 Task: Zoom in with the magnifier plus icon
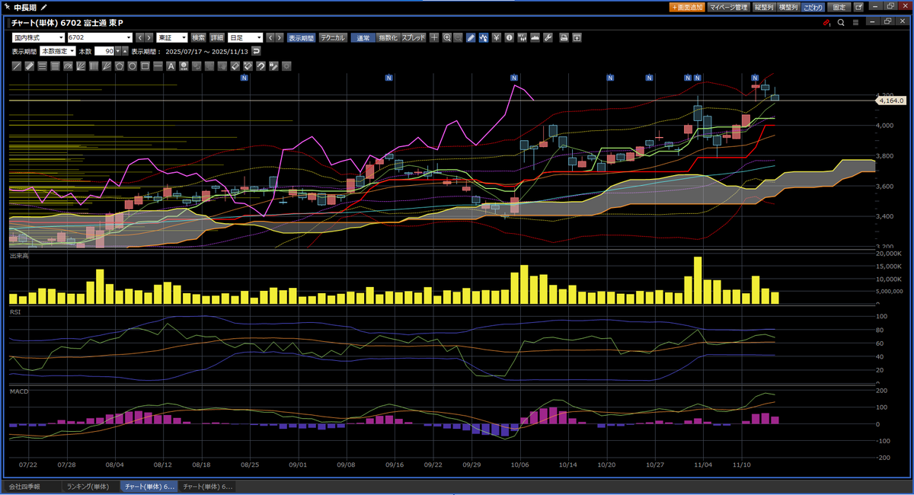point(447,37)
